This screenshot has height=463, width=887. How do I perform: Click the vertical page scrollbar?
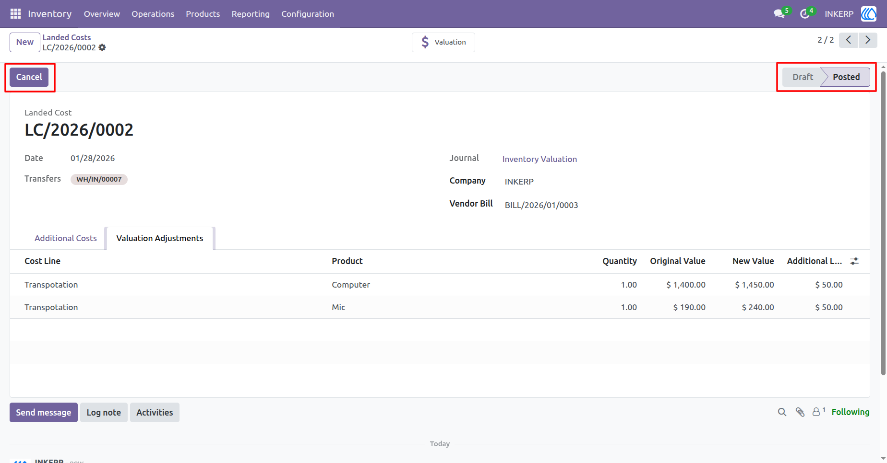tap(883, 223)
